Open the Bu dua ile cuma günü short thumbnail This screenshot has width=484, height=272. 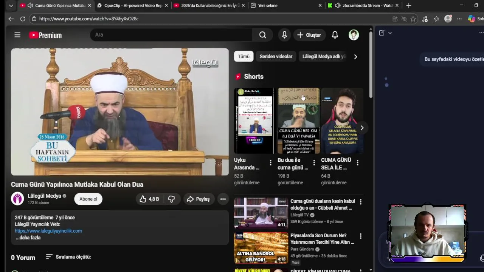(x=298, y=121)
